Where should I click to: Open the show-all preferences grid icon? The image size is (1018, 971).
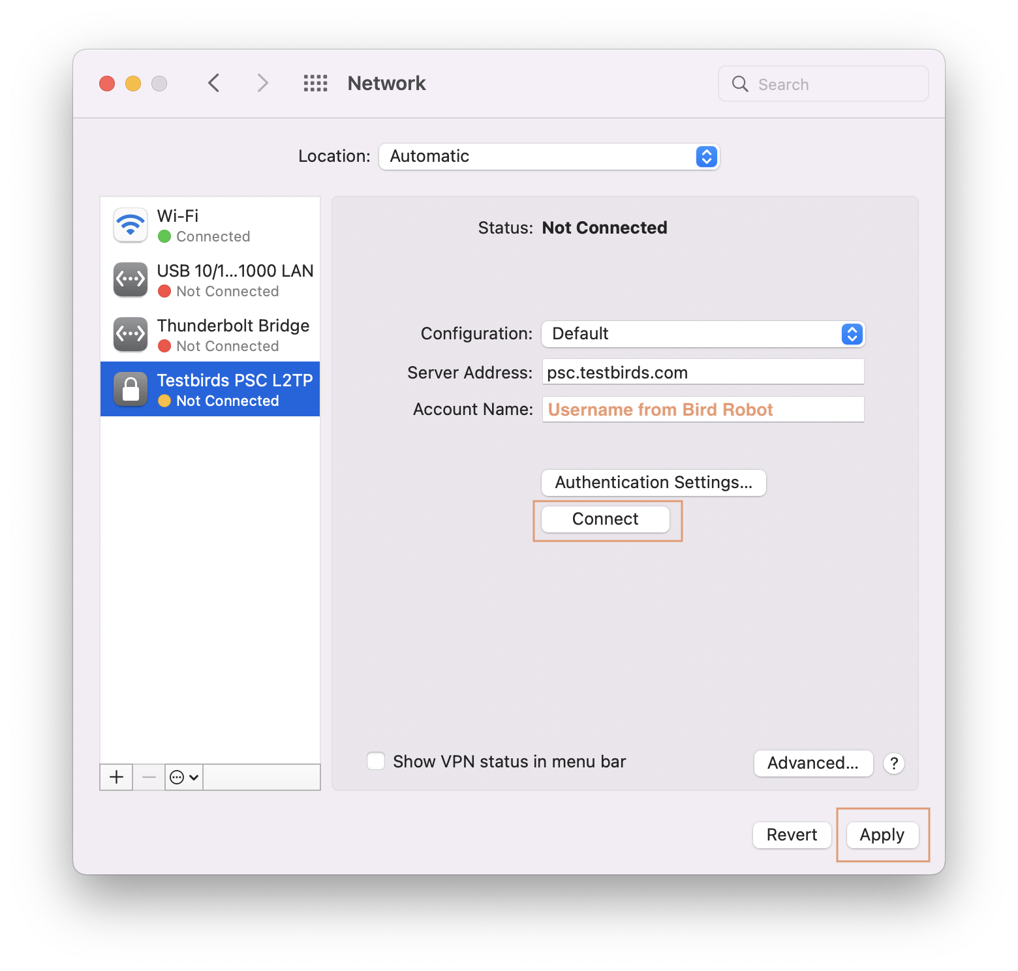click(x=315, y=83)
